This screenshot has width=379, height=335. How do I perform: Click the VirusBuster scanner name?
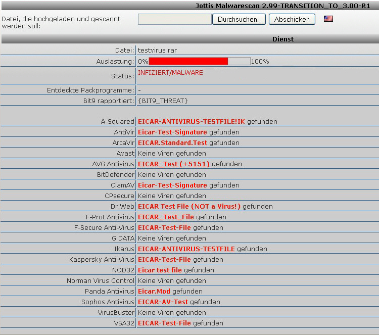pos(116,313)
